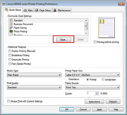
Task: Select the Photo Printing profile icon
Action: click(11, 31)
